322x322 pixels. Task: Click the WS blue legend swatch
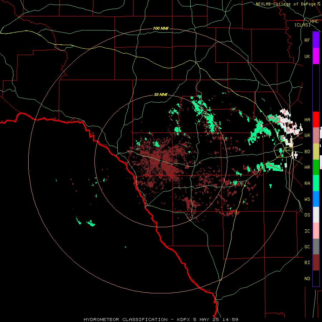[316, 199]
